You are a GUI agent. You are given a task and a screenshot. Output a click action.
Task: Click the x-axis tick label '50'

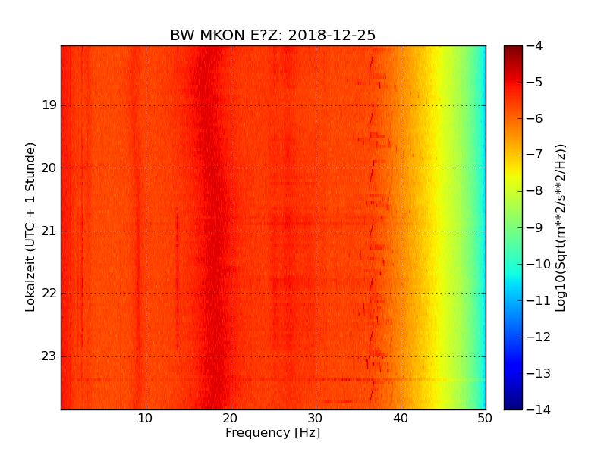(485, 419)
